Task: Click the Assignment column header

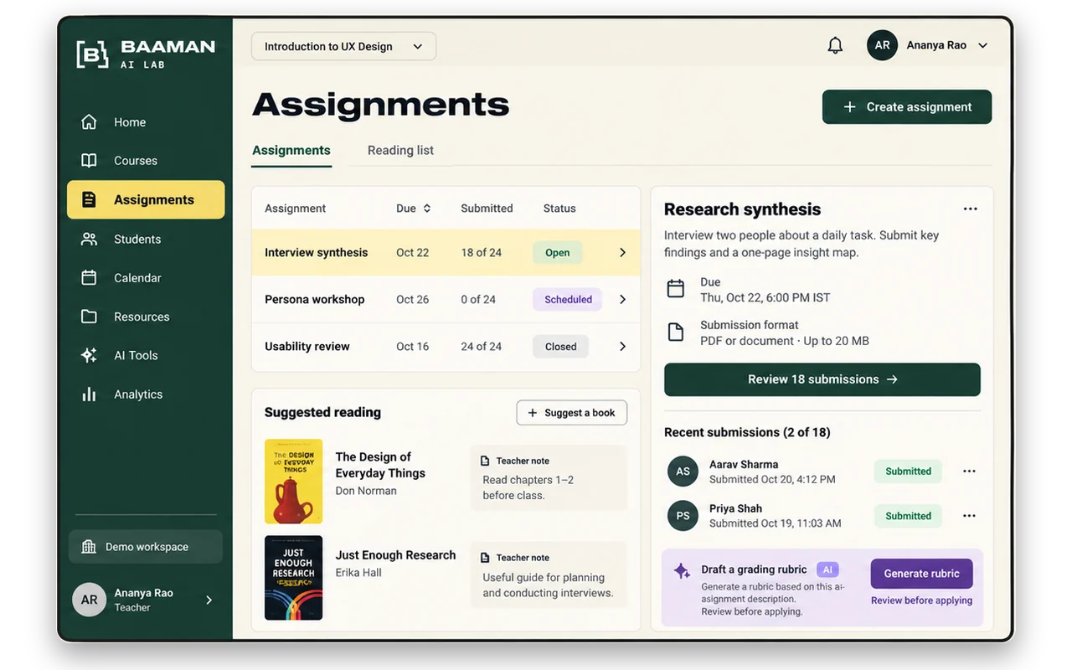Action: (x=296, y=209)
